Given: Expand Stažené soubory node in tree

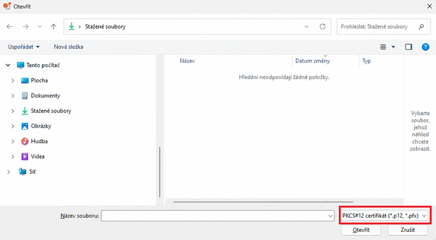Looking at the screenshot, I should pyautogui.click(x=12, y=111).
